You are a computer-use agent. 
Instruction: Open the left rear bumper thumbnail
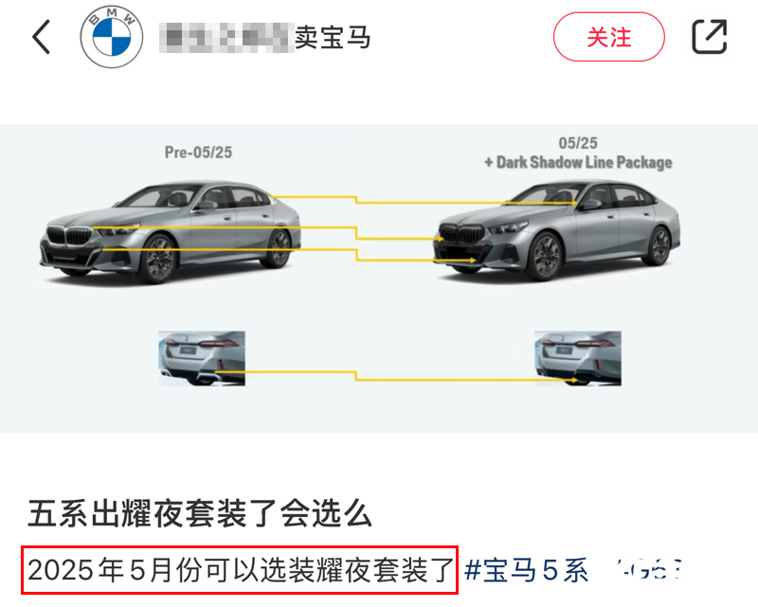(x=202, y=358)
